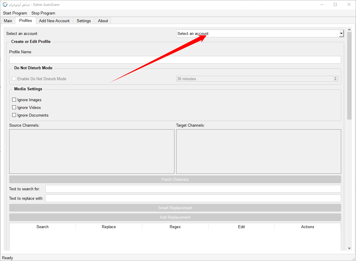Click the Smart Replacement button
This screenshot has height=261, width=356.
point(175,208)
